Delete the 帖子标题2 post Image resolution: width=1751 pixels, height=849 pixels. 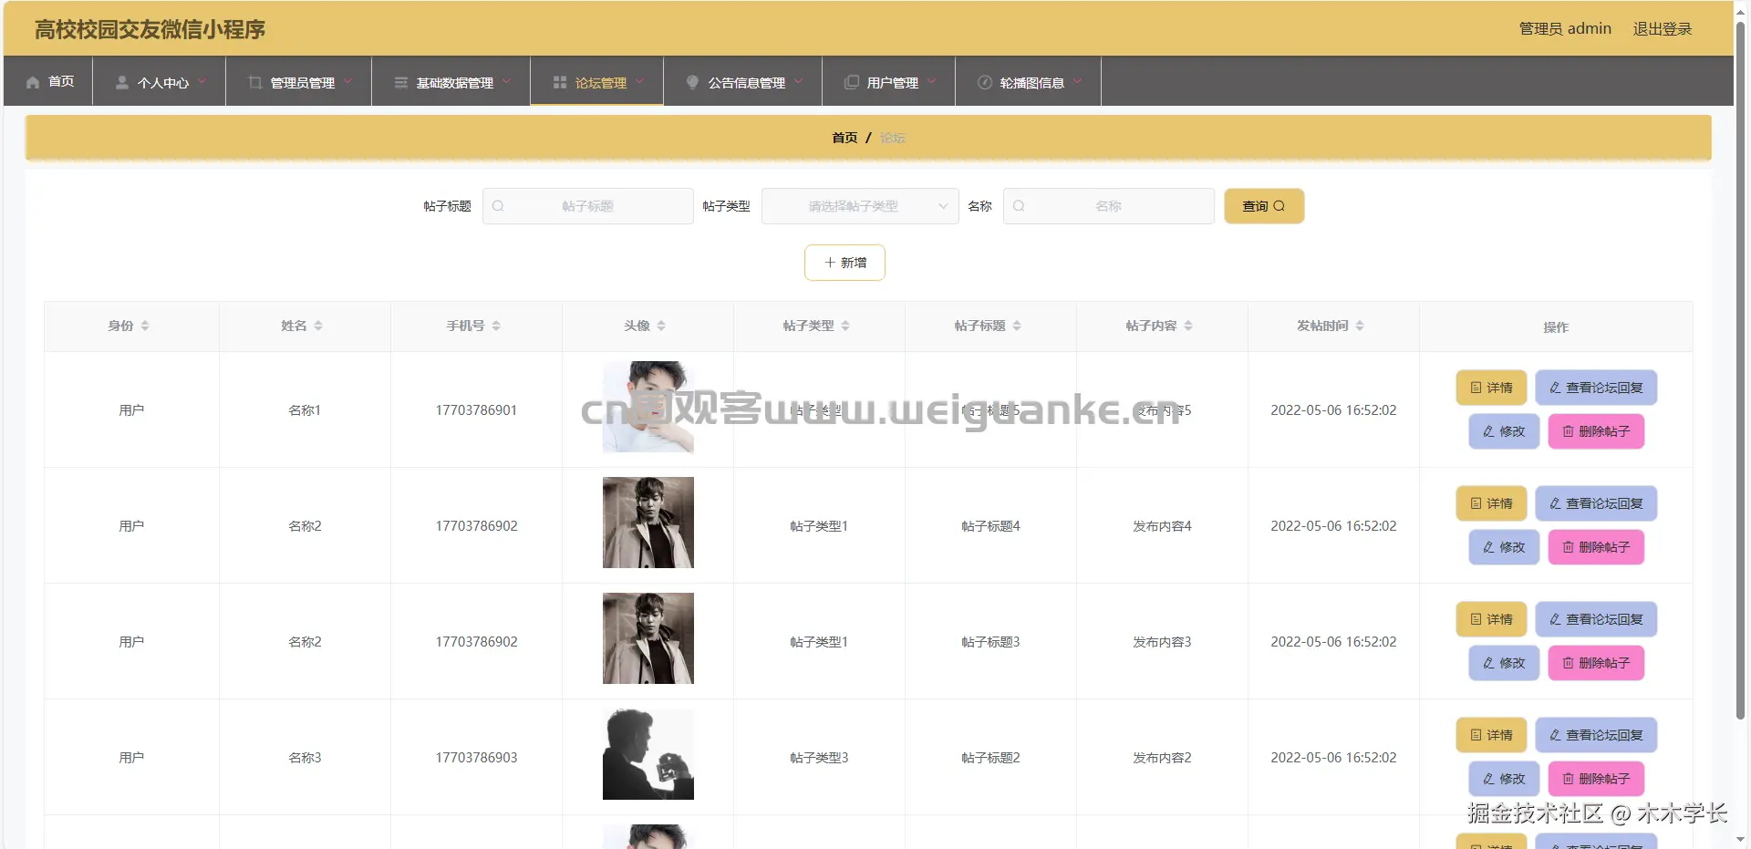pyautogui.click(x=1596, y=779)
